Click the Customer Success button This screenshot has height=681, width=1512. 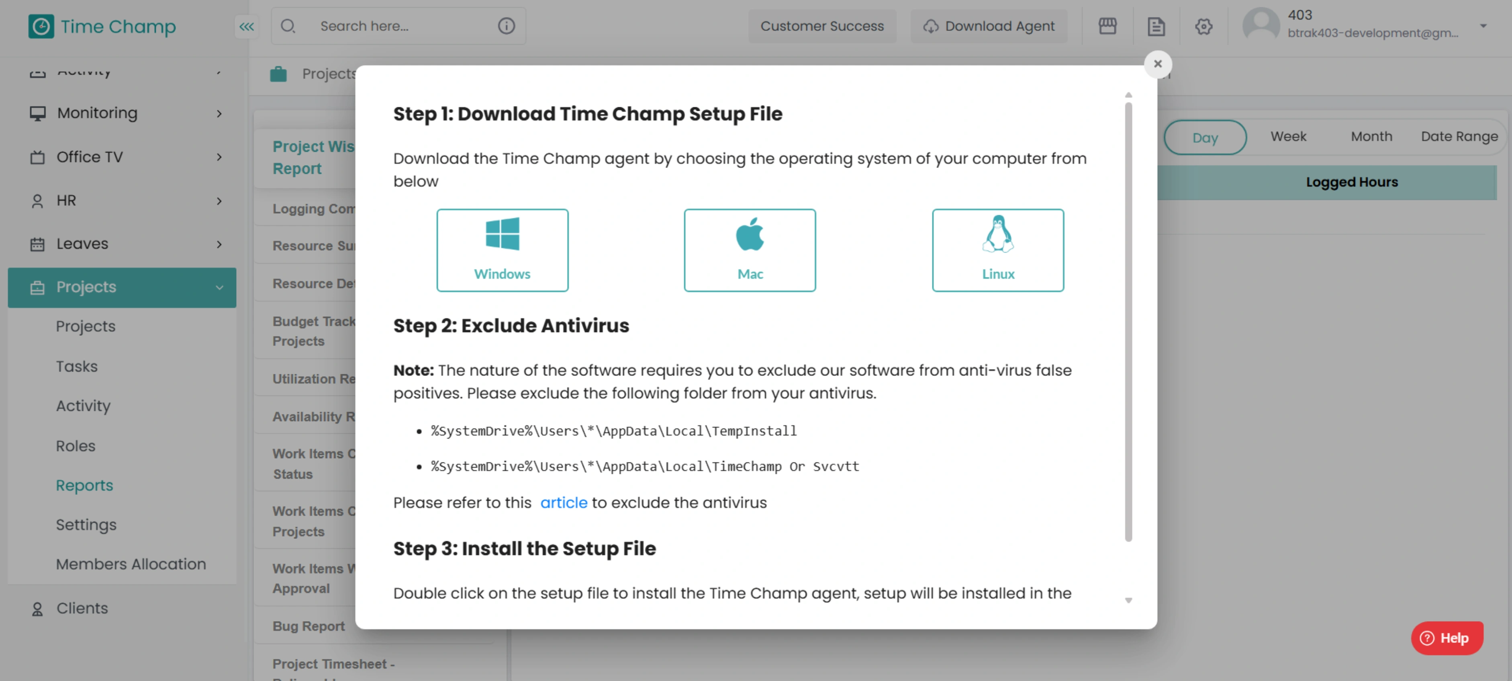pos(822,27)
